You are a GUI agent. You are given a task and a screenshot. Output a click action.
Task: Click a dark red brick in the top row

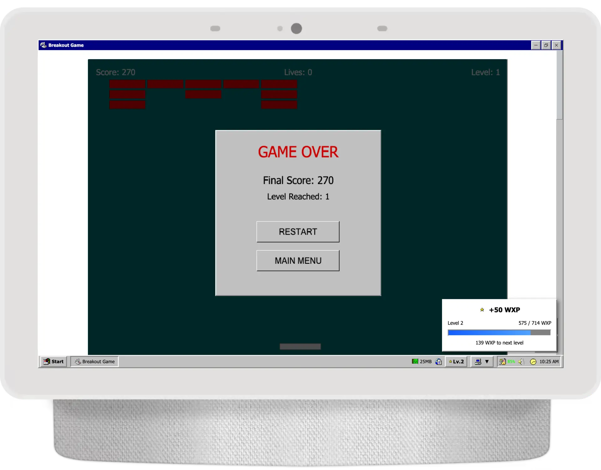[x=127, y=84]
